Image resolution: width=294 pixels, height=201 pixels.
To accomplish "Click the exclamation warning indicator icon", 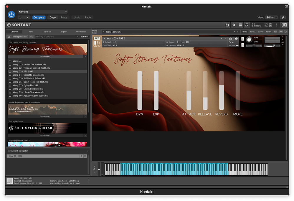I will click(x=277, y=25).
